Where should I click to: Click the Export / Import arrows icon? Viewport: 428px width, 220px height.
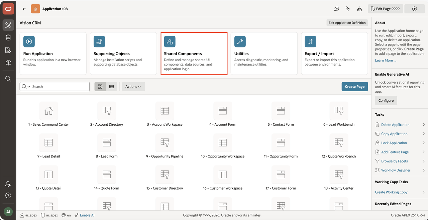pos(310,41)
